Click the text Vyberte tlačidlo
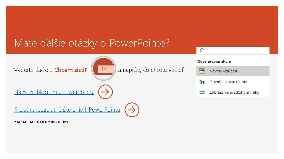284x159 pixels. point(33,70)
